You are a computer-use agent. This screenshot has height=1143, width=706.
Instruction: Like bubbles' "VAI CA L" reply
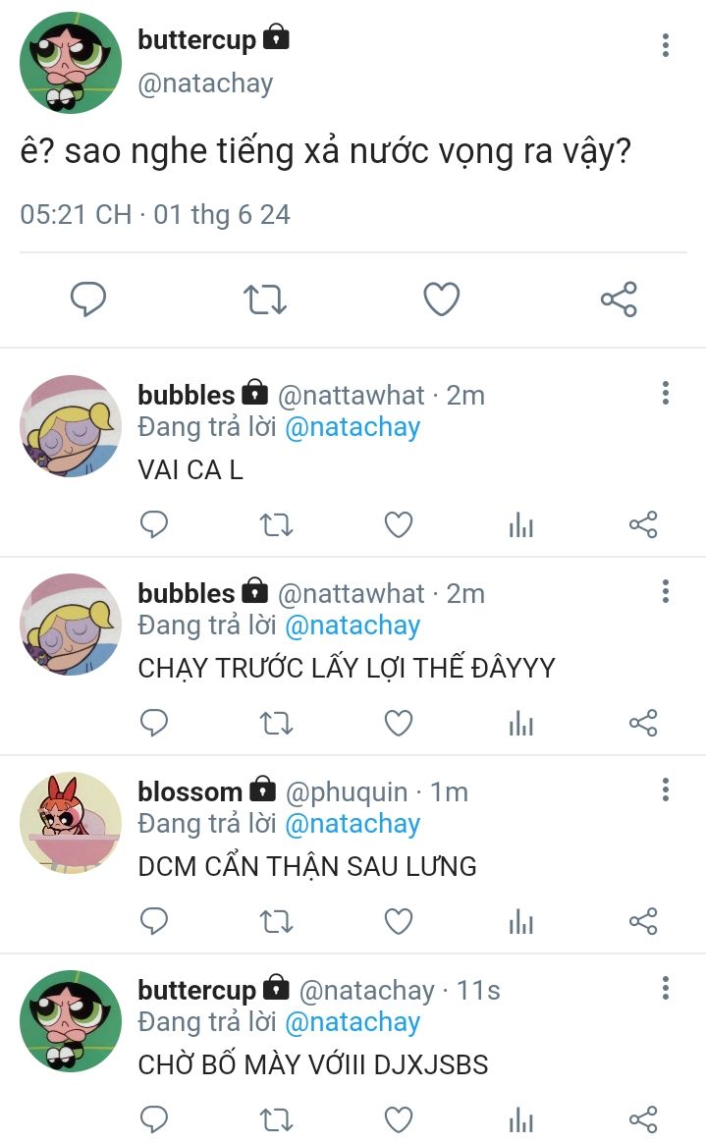(399, 524)
